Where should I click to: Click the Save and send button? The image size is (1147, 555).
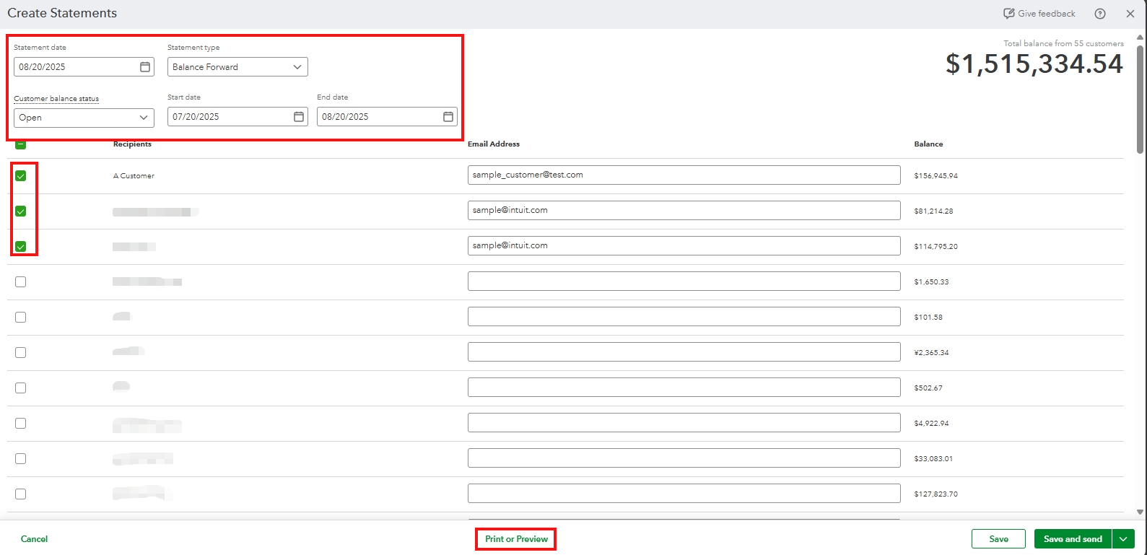point(1073,539)
